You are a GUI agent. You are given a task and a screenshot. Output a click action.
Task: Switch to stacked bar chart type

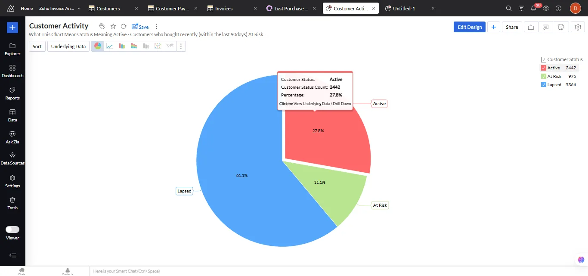(134, 46)
